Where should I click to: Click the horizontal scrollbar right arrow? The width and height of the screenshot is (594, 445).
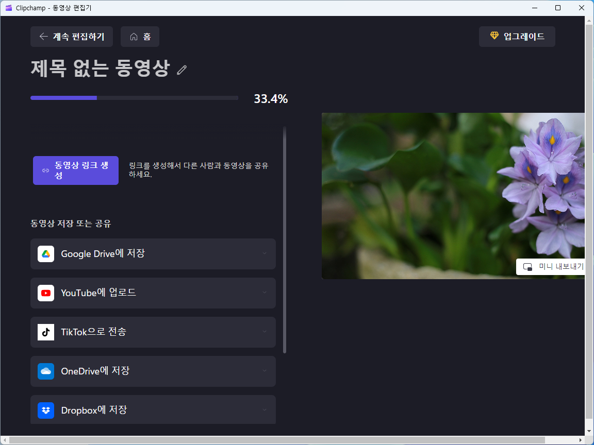pos(581,440)
